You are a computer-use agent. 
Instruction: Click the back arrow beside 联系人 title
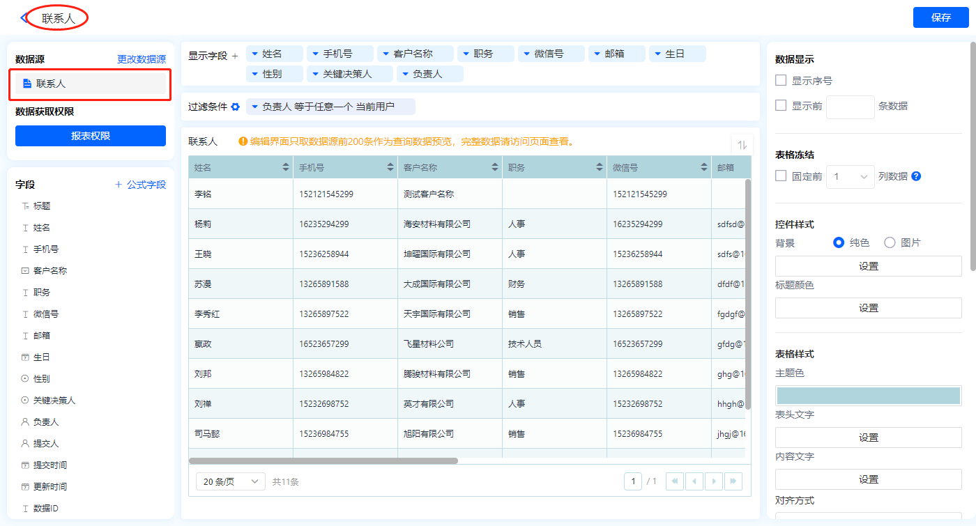tap(24, 18)
